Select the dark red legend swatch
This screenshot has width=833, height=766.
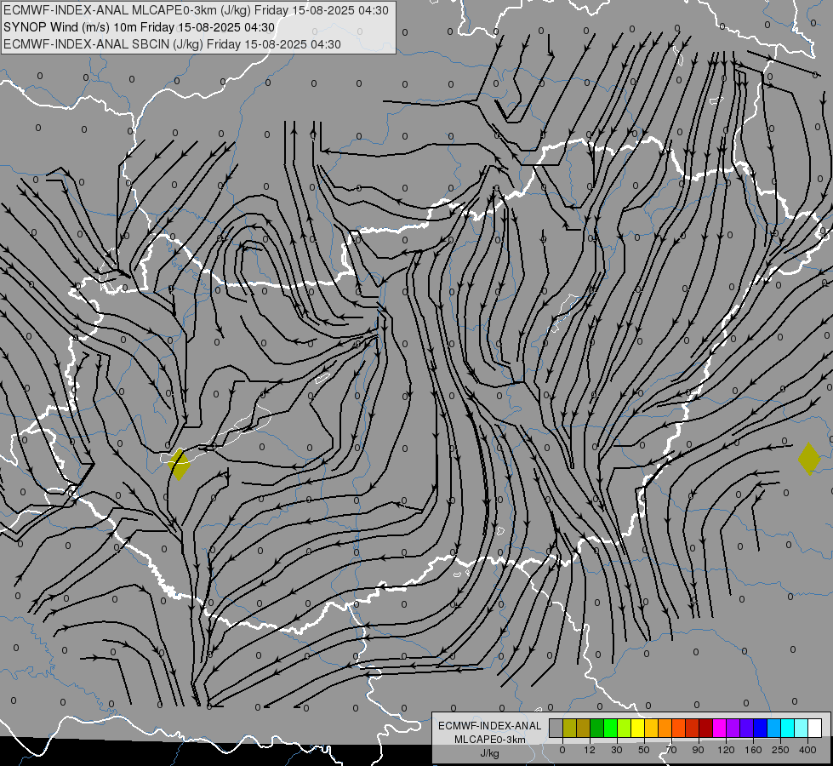coord(706,729)
